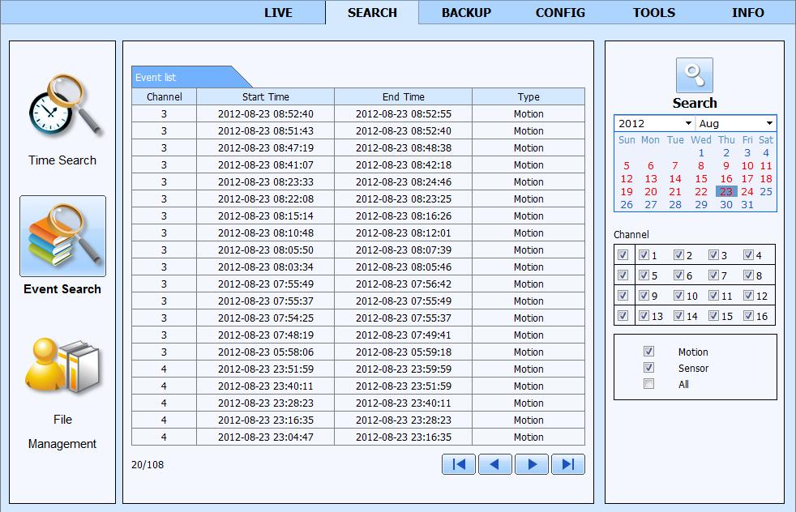796x512 pixels.
Task: Select August 24 in the calendar
Action: point(747,192)
